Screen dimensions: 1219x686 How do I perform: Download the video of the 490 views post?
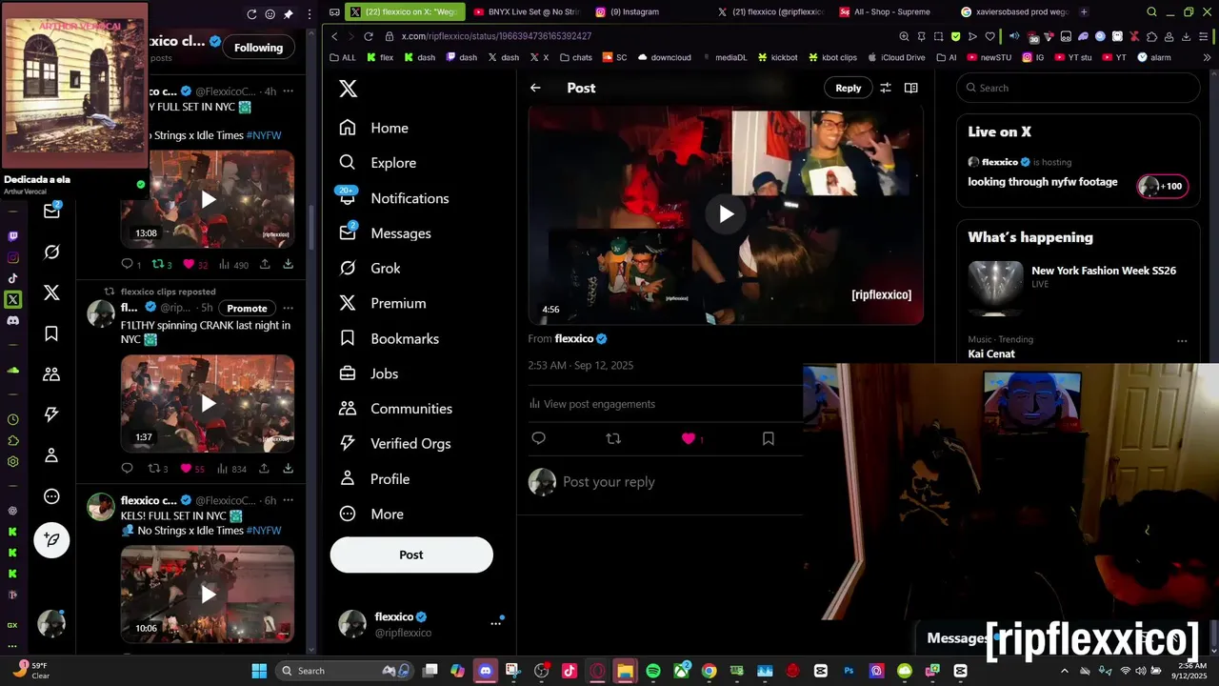(289, 264)
